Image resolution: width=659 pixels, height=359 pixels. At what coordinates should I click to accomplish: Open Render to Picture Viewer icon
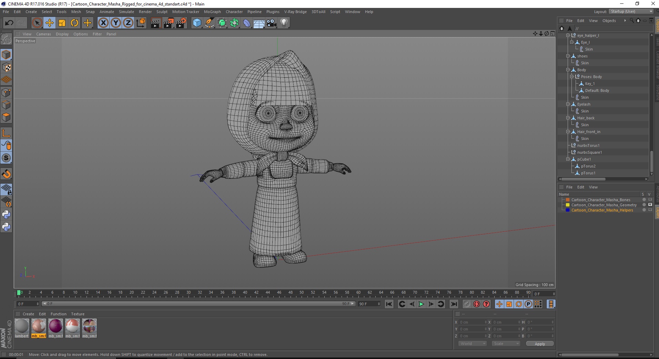[x=169, y=23]
